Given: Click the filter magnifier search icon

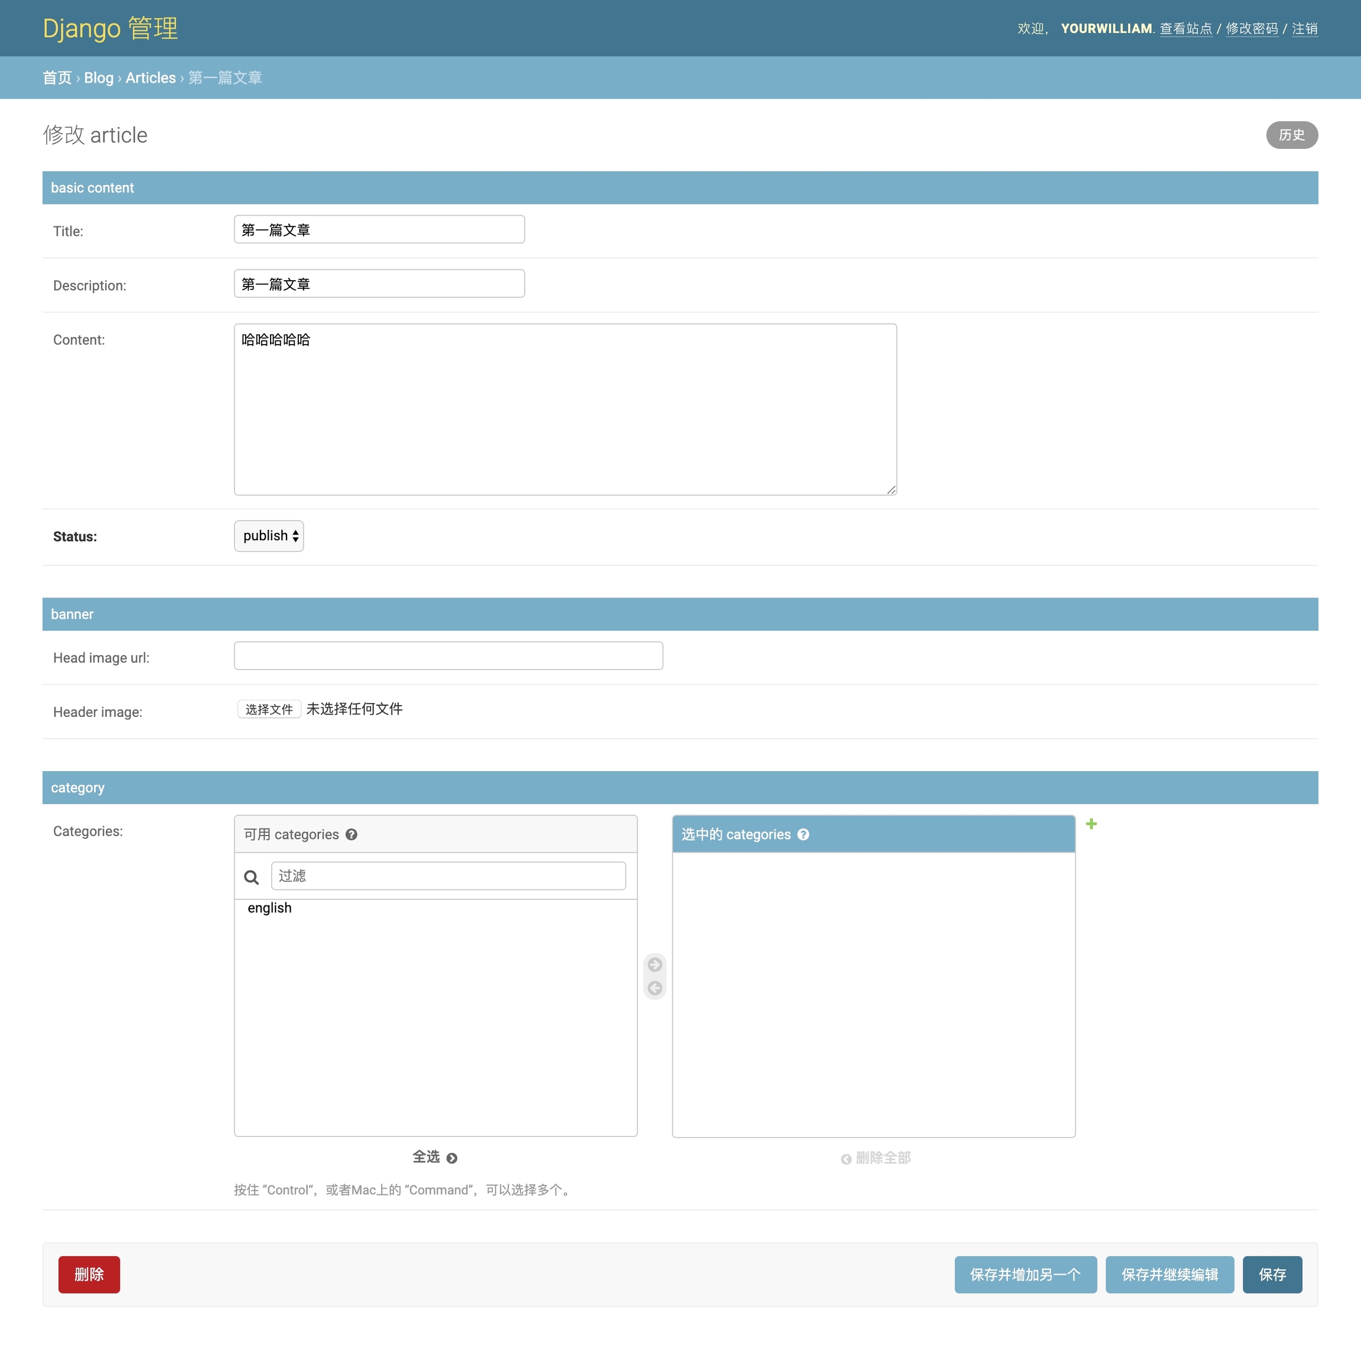Looking at the screenshot, I should 251,877.
